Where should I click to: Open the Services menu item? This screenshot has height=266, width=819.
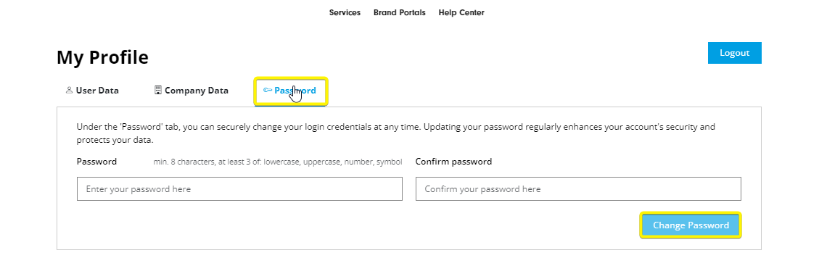[345, 12]
